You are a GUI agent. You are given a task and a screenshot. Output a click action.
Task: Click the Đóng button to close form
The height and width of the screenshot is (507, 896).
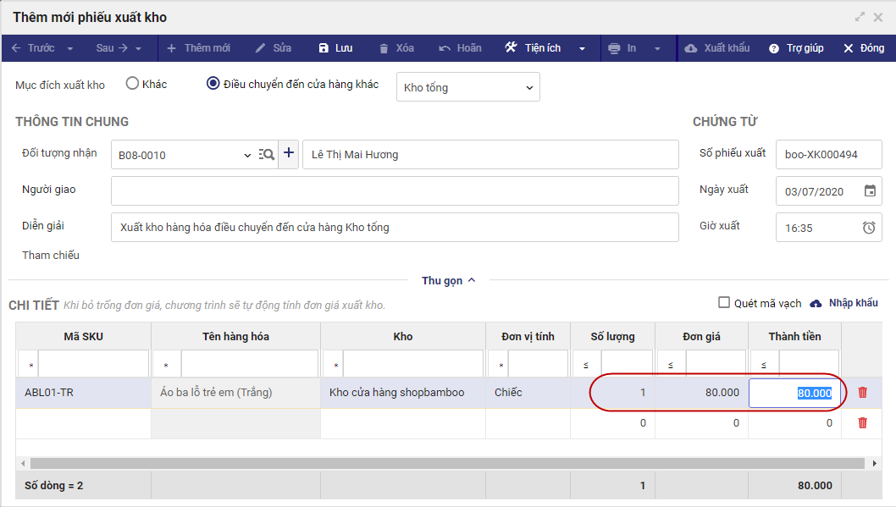[x=864, y=48]
